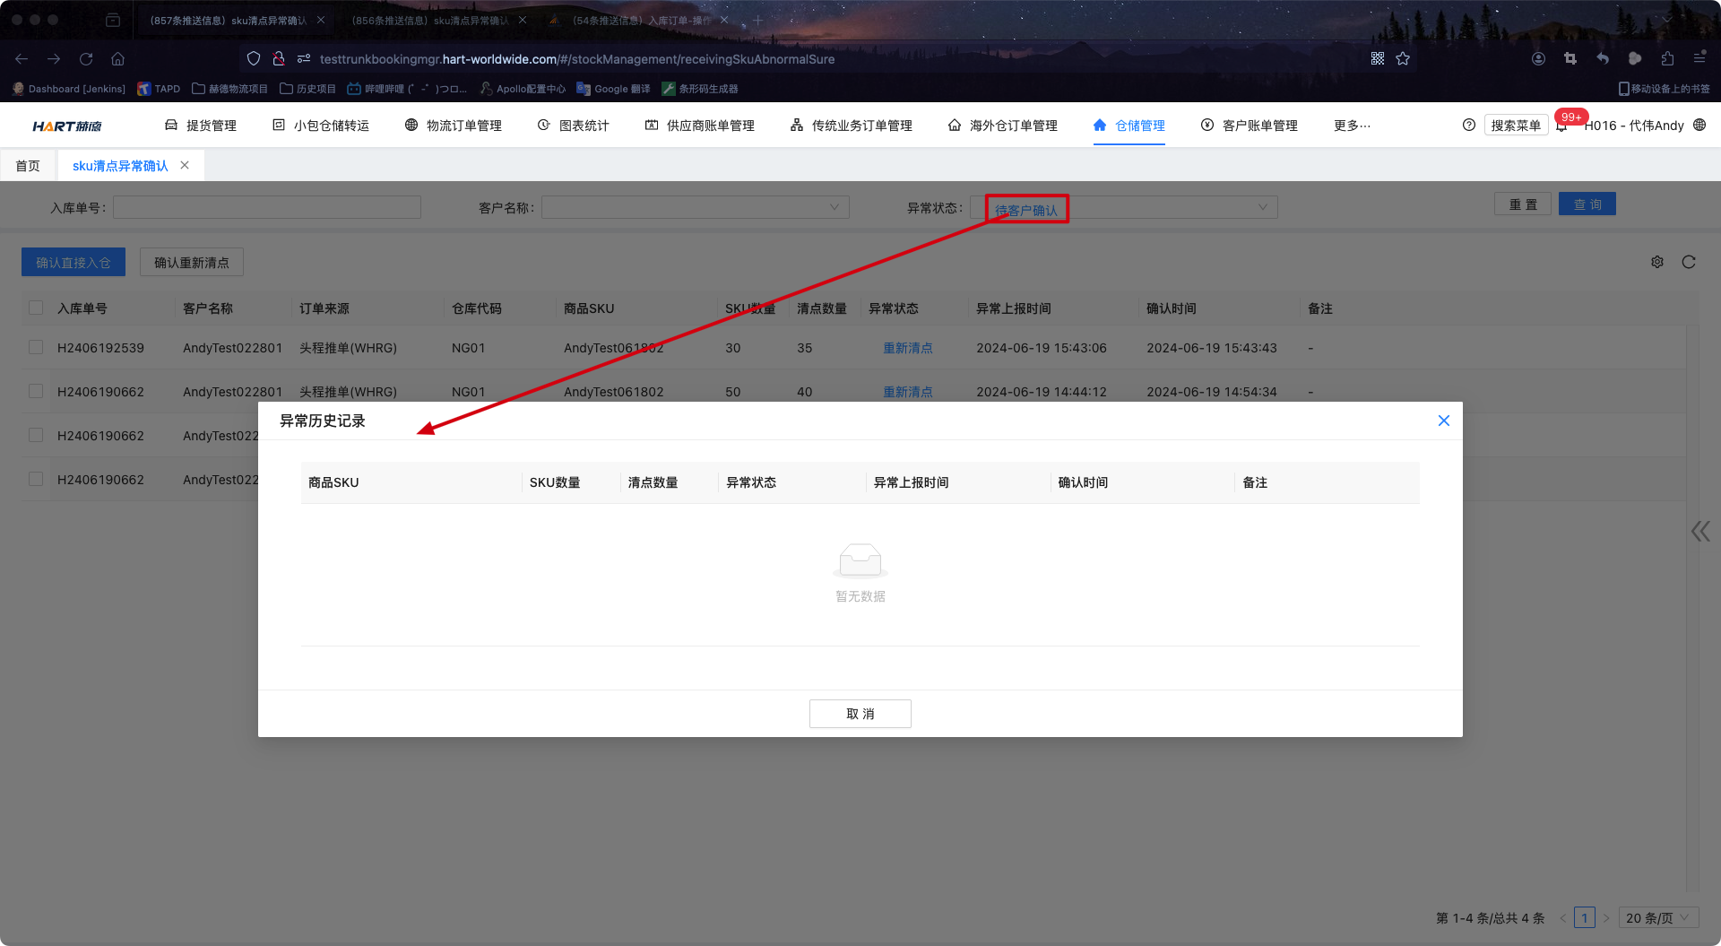Open the 客户名称 dropdown
The image size is (1721, 946).
tap(695, 207)
